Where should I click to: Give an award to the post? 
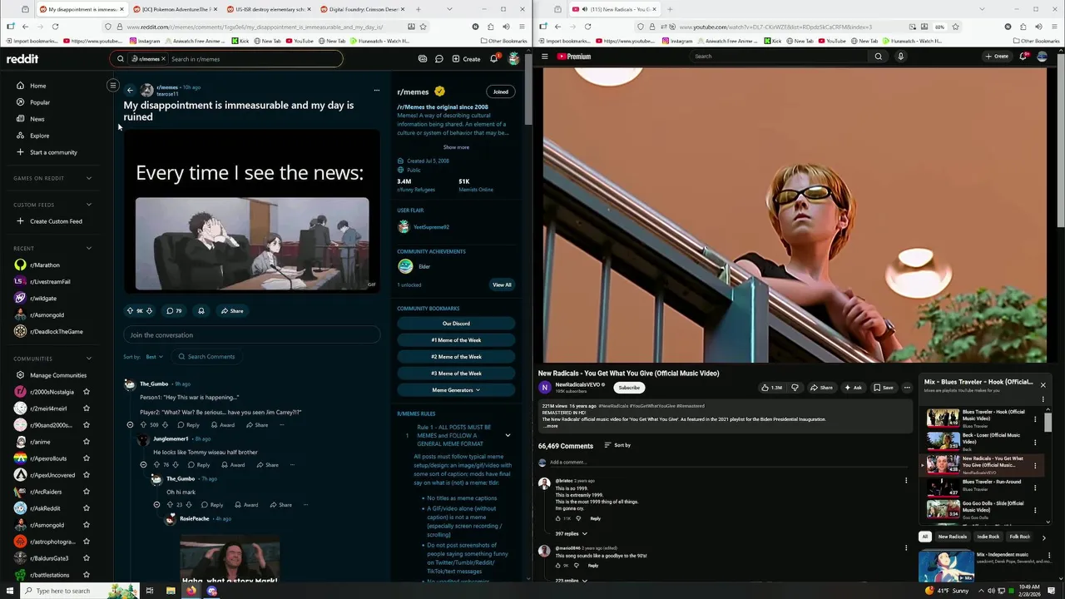pyautogui.click(x=201, y=311)
